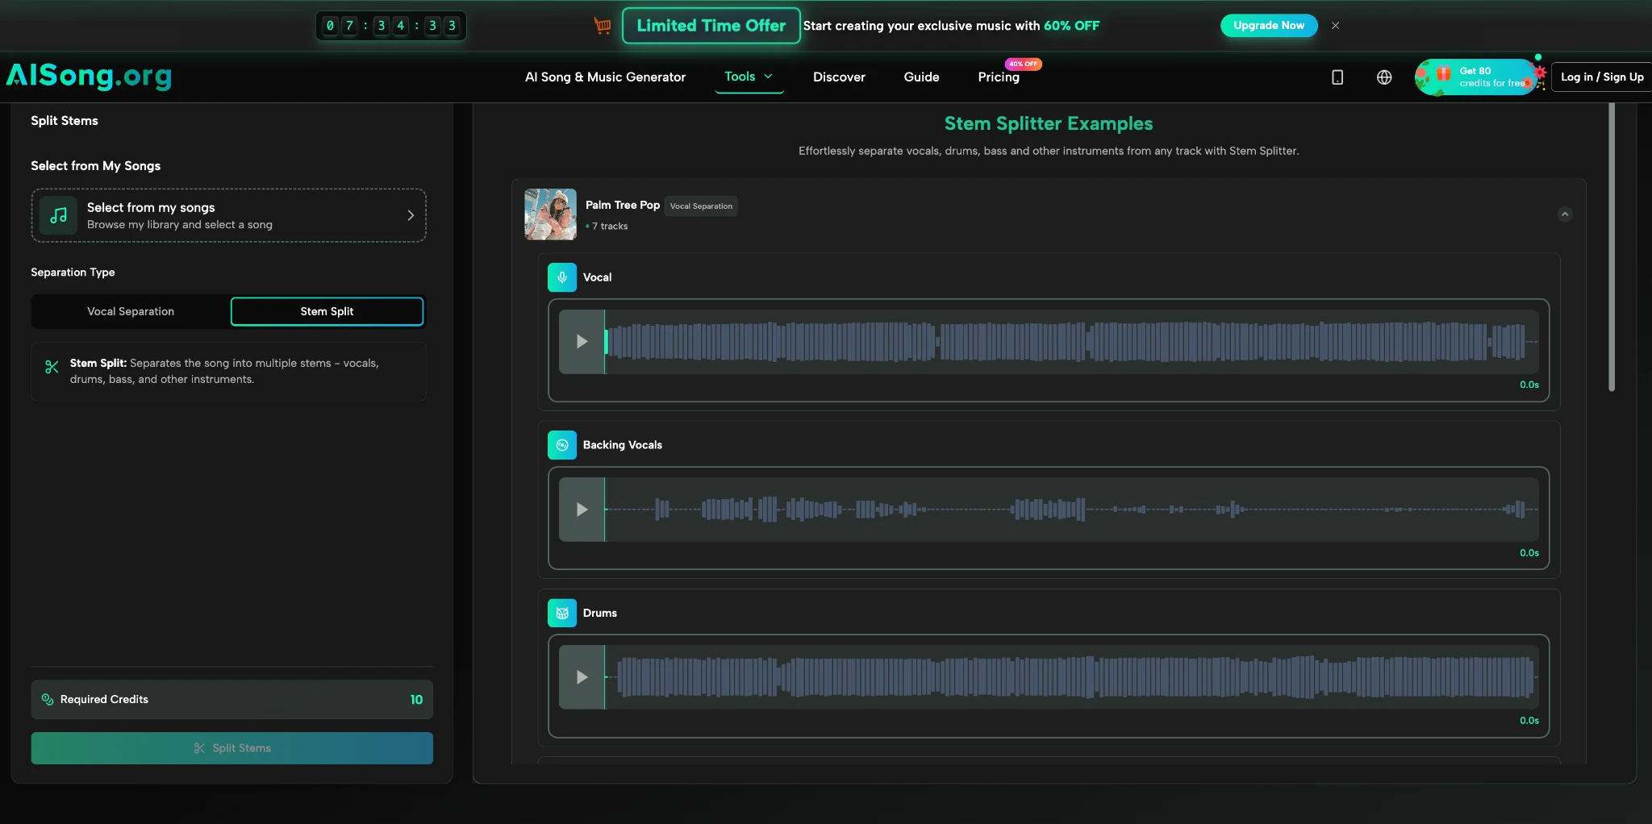Select Vocal Separation type

pyautogui.click(x=131, y=311)
